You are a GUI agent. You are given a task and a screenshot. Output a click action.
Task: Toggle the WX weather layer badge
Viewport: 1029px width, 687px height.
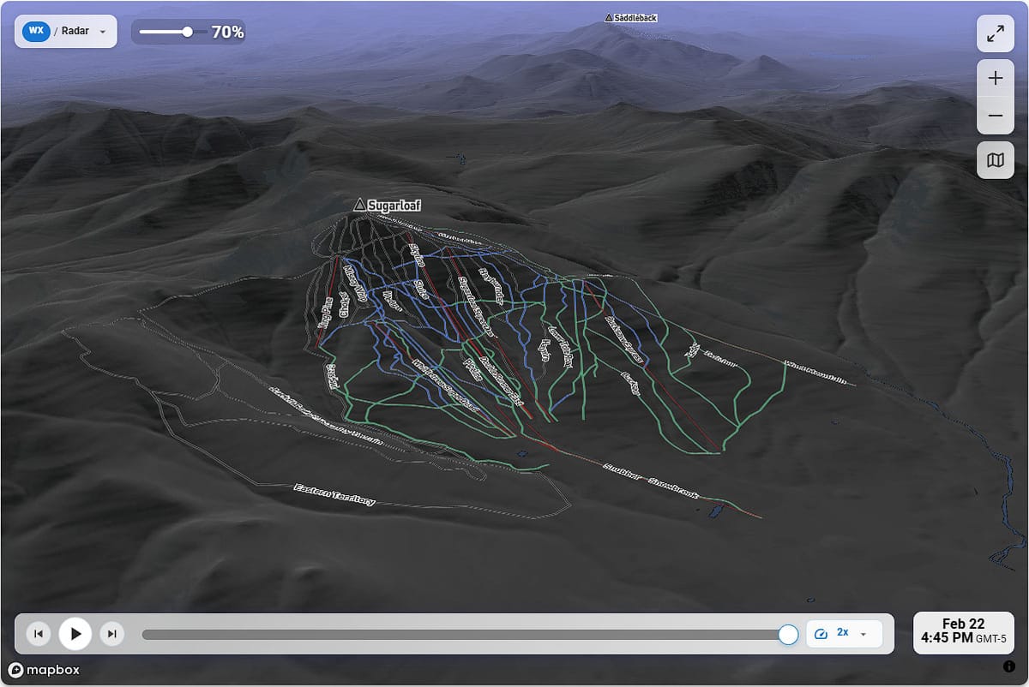[x=36, y=31]
